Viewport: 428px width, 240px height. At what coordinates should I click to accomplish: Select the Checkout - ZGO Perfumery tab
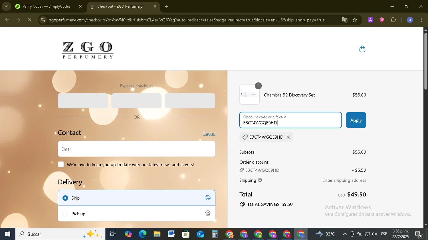pyautogui.click(x=123, y=7)
